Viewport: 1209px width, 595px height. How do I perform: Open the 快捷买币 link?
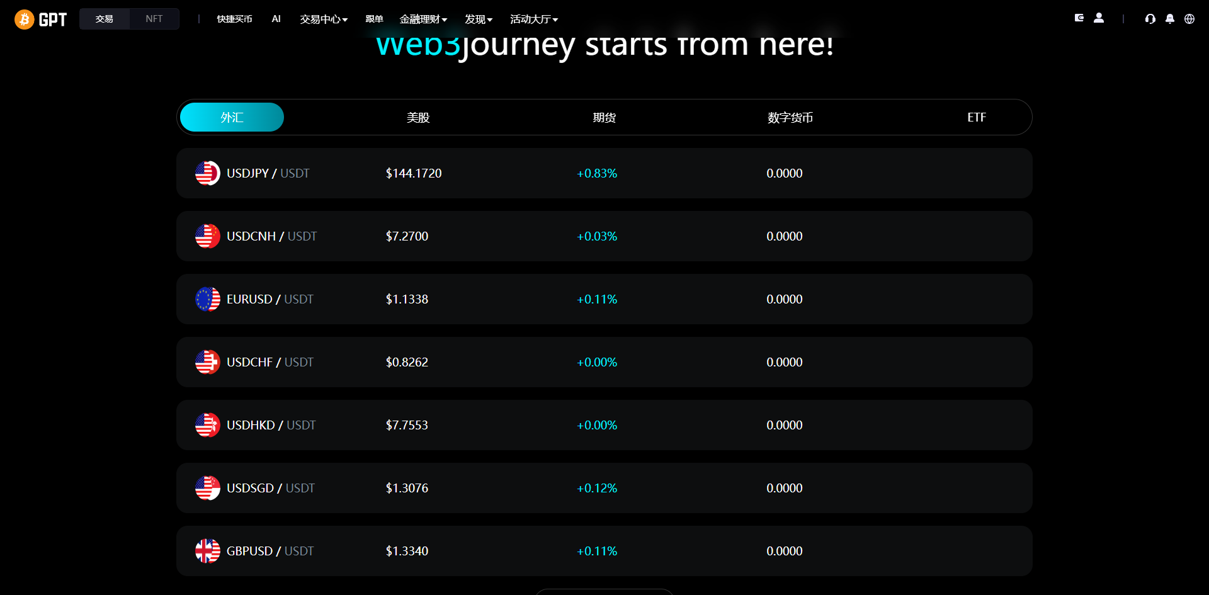[x=234, y=20]
